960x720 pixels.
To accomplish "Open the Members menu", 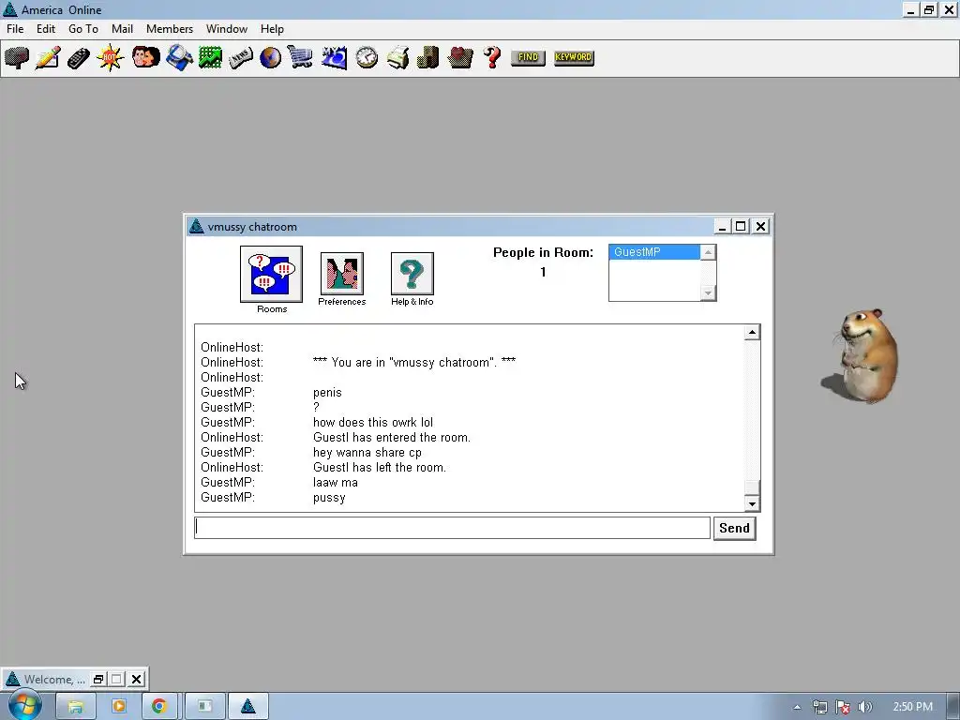I will (170, 29).
